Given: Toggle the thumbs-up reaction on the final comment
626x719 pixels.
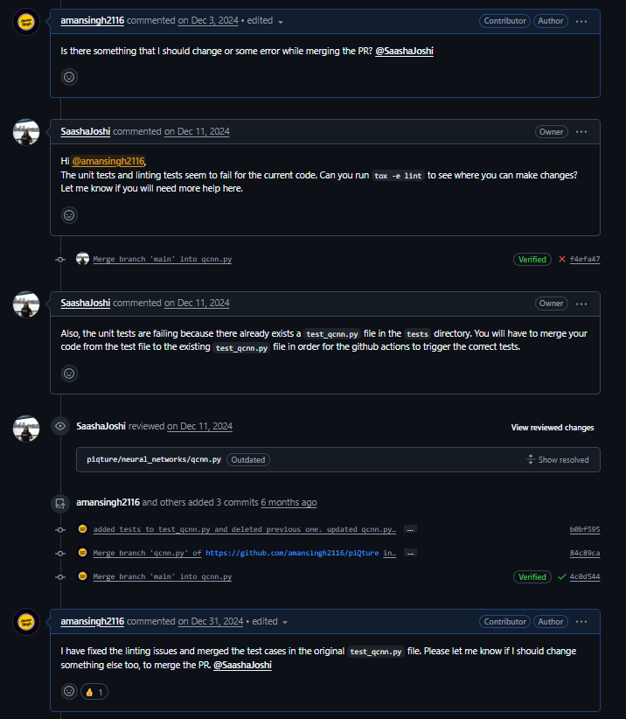Looking at the screenshot, I should (x=94, y=691).
